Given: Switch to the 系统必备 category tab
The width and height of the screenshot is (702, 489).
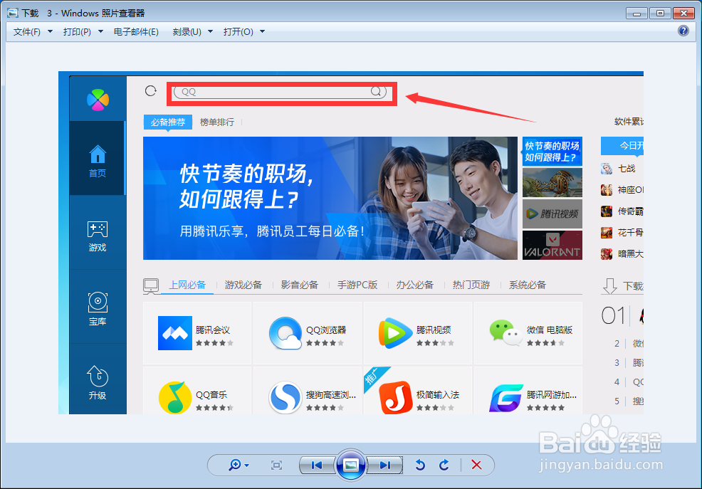Looking at the screenshot, I should point(528,285).
